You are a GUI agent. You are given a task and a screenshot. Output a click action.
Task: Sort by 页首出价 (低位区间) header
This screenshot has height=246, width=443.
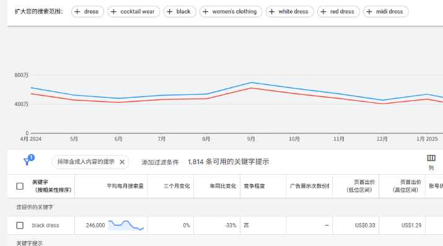click(361, 186)
